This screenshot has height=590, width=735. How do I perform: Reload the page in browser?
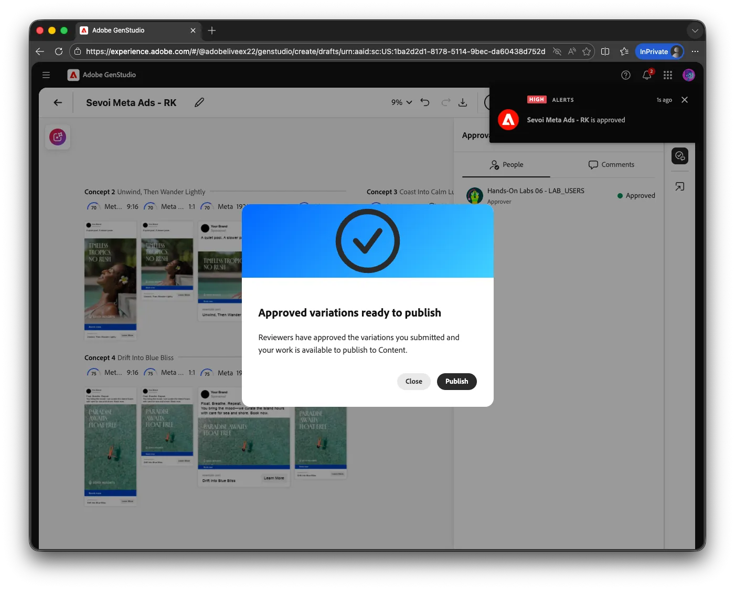[59, 51]
